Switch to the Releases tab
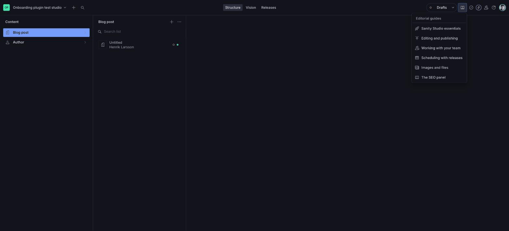Screen dimensions: 509x231 pos(269,7)
